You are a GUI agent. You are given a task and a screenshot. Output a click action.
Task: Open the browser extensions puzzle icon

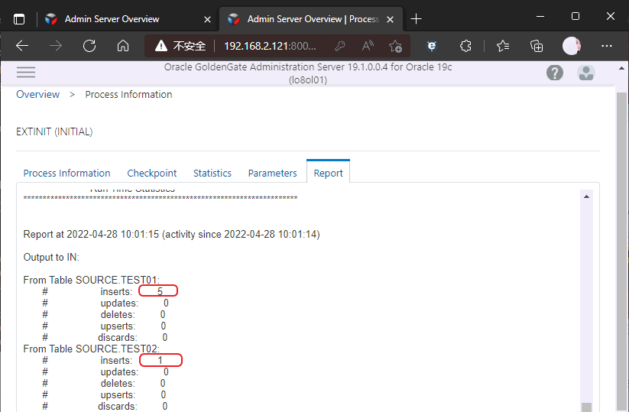[465, 46]
